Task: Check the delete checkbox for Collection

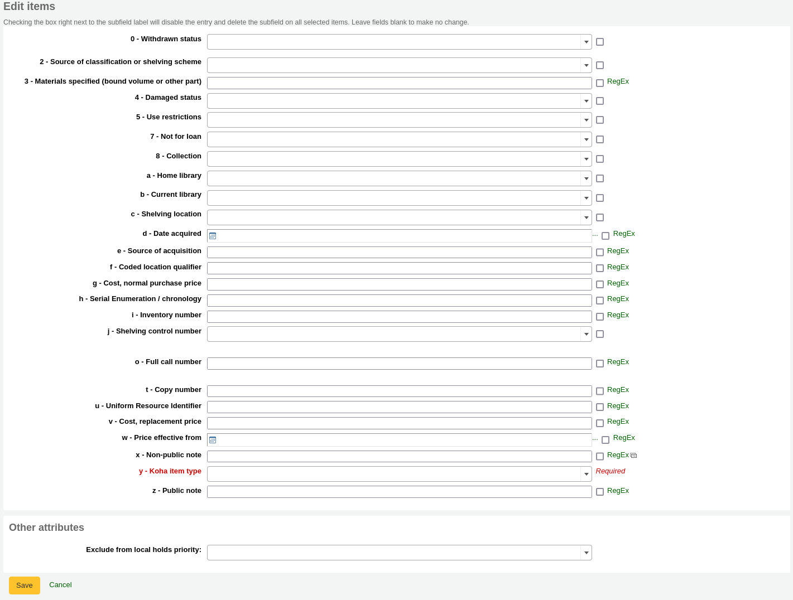Action: click(x=600, y=159)
